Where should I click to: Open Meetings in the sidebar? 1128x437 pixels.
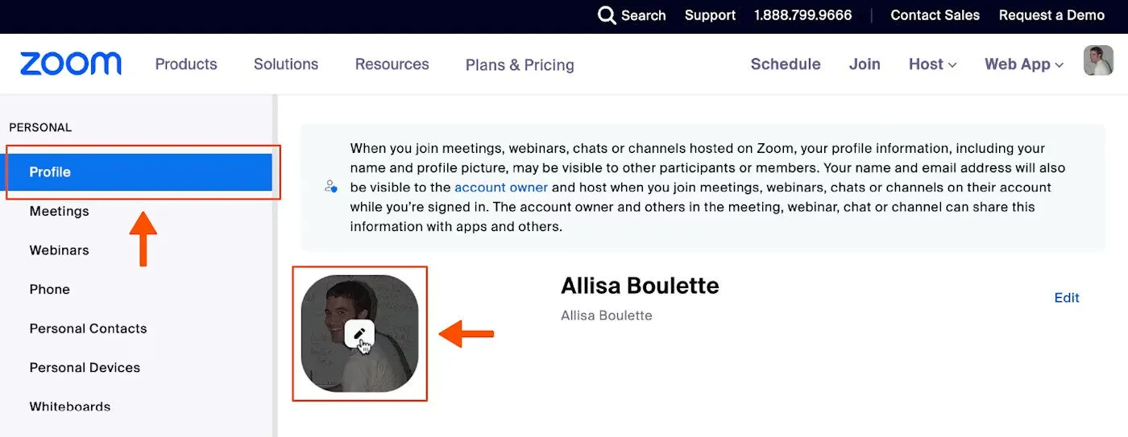[60, 211]
